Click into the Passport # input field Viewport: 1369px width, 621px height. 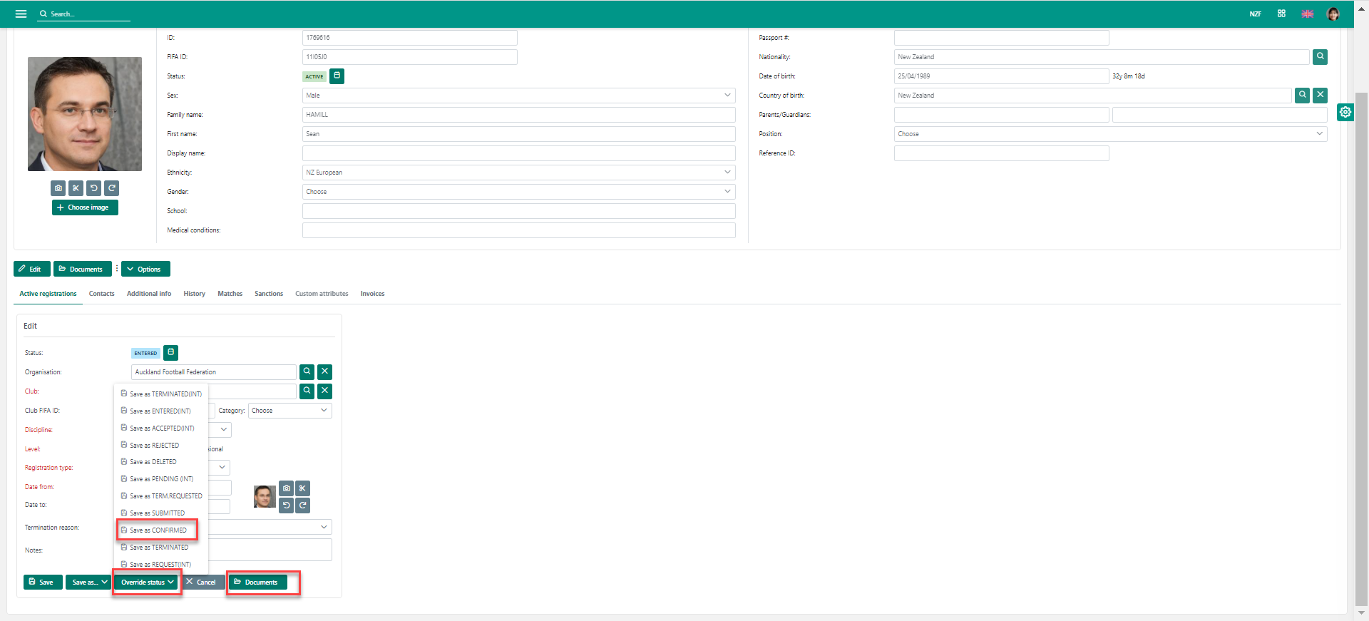point(1001,38)
